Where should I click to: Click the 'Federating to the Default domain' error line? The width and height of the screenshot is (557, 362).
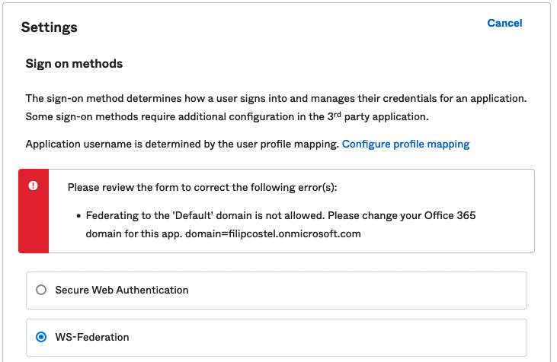point(190,216)
